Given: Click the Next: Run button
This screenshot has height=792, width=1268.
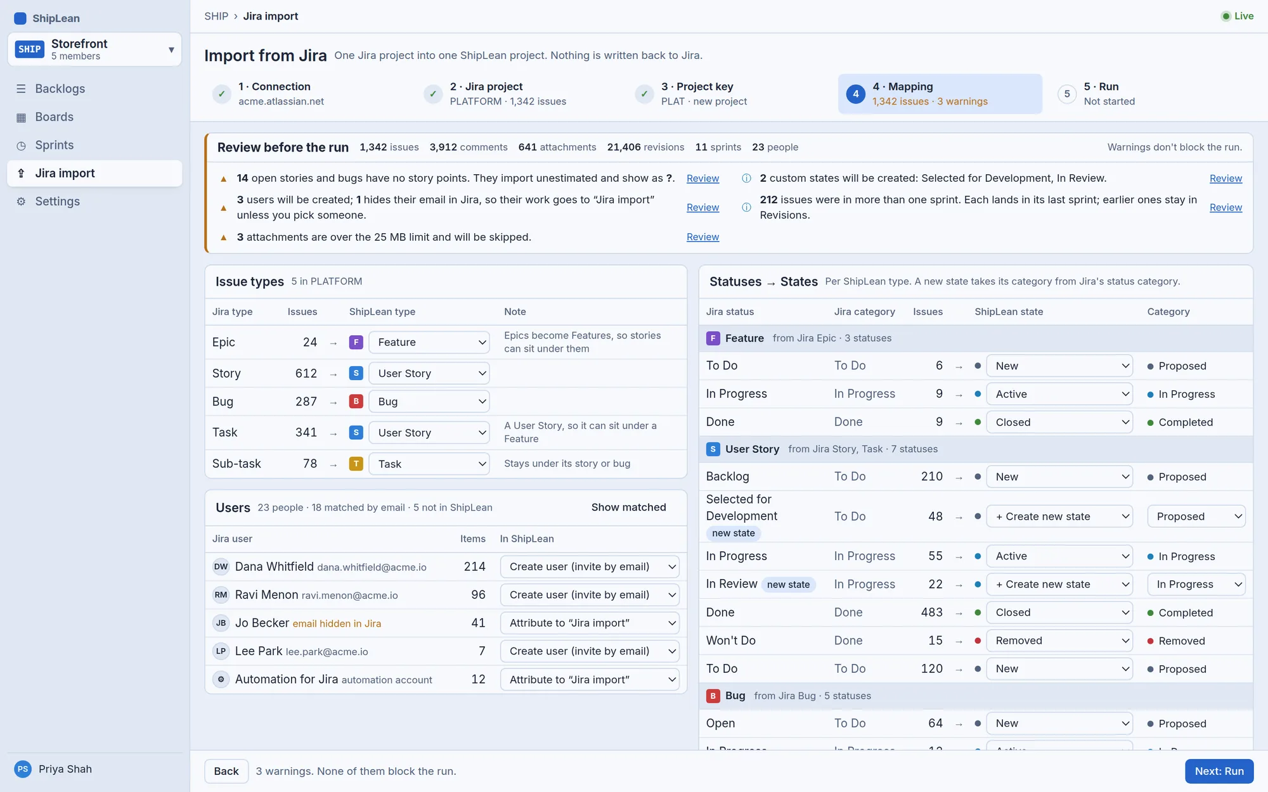Looking at the screenshot, I should coord(1219,772).
